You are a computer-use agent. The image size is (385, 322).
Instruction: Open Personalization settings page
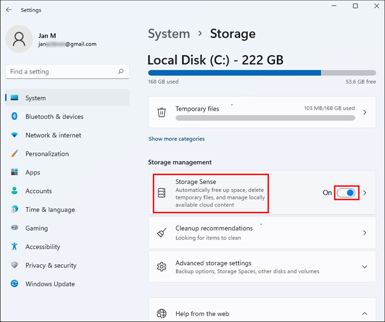[x=67, y=154]
